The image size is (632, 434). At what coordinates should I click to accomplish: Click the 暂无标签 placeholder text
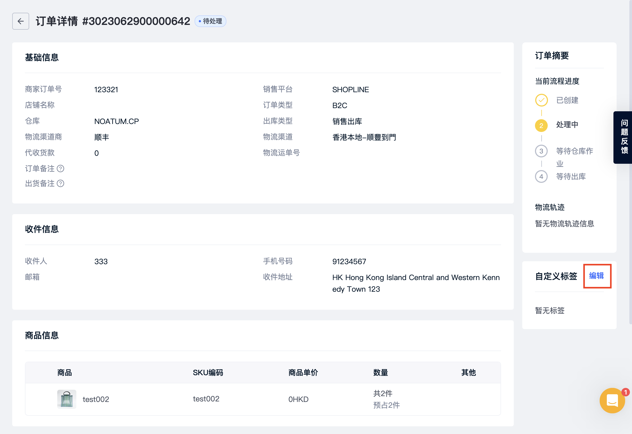pos(550,310)
